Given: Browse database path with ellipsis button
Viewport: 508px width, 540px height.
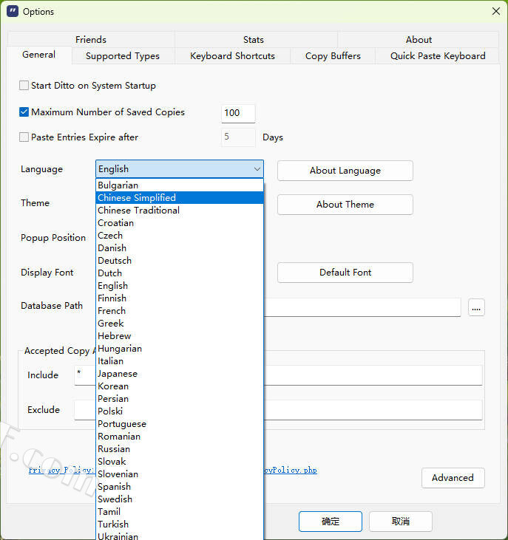Looking at the screenshot, I should pos(476,307).
